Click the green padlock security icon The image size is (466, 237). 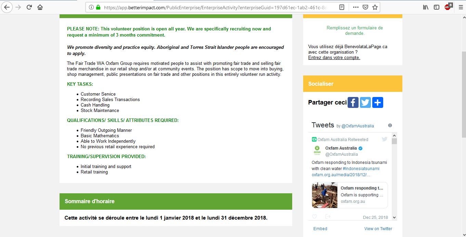(x=98, y=7)
